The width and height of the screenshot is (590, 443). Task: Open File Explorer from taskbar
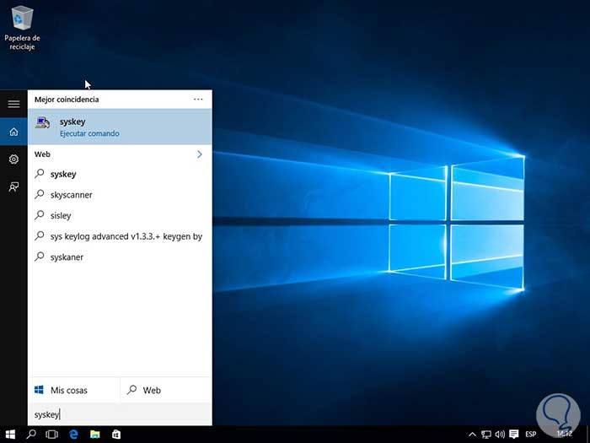click(x=94, y=435)
